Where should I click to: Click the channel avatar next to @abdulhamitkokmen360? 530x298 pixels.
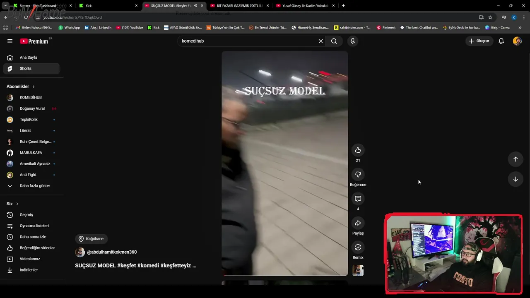(80, 252)
